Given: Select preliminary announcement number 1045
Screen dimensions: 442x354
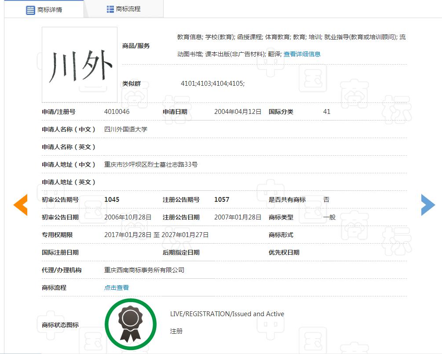Looking at the screenshot, I should pyautogui.click(x=112, y=200).
